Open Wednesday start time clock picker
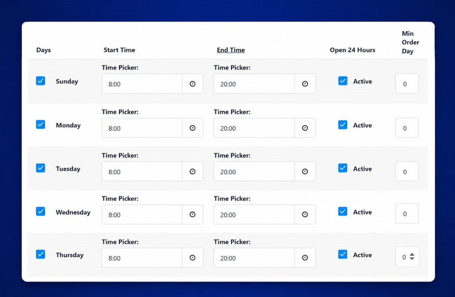The image size is (455, 297). click(192, 214)
